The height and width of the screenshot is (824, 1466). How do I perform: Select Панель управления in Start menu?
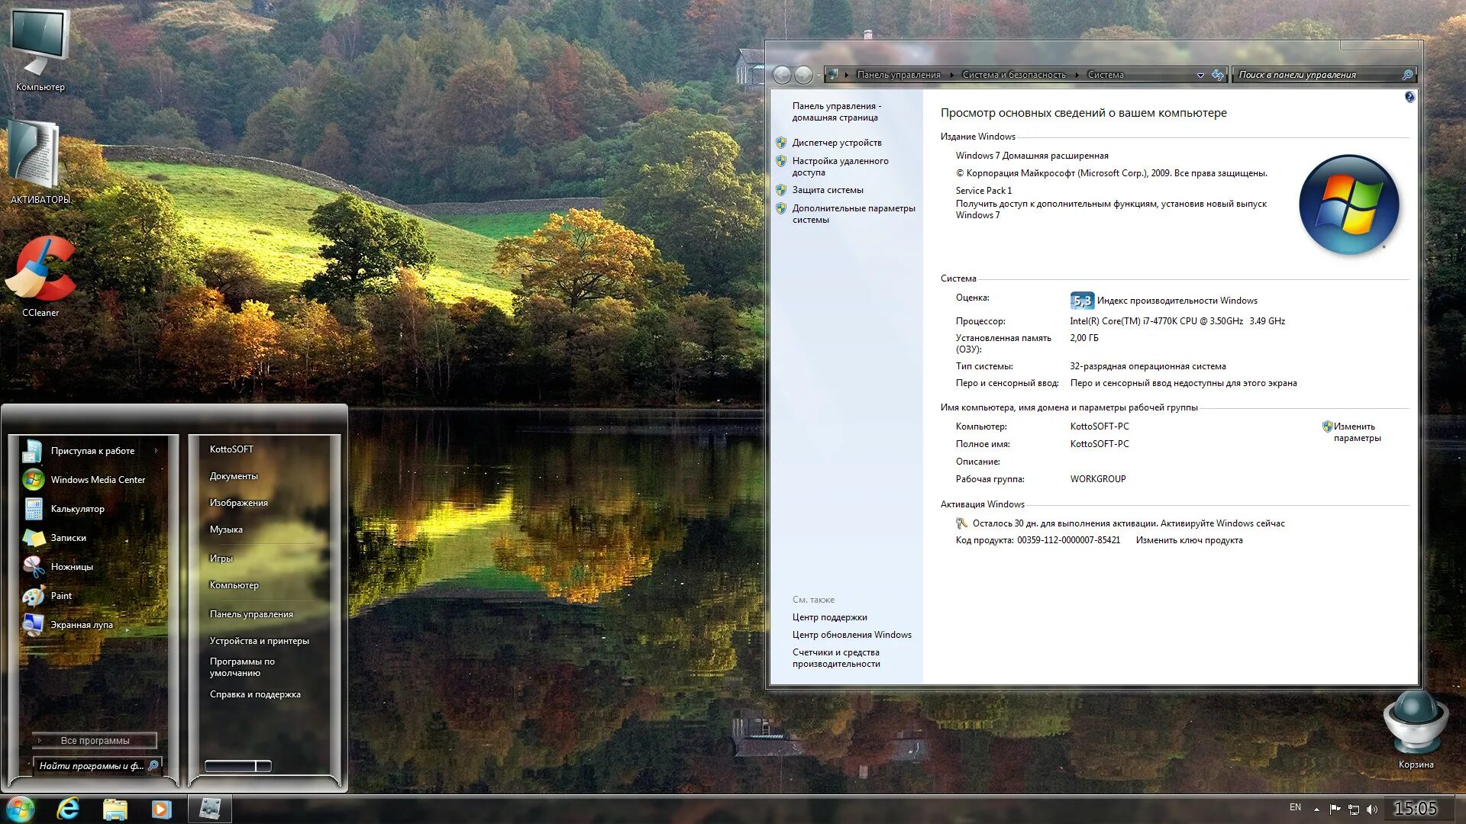[251, 614]
